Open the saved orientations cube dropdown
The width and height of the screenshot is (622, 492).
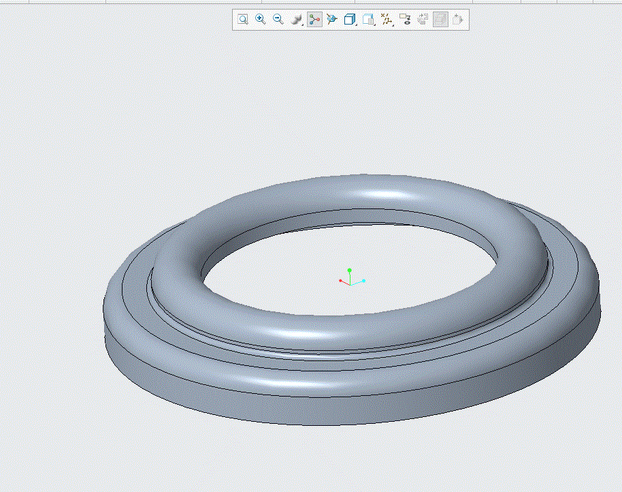[x=350, y=20]
